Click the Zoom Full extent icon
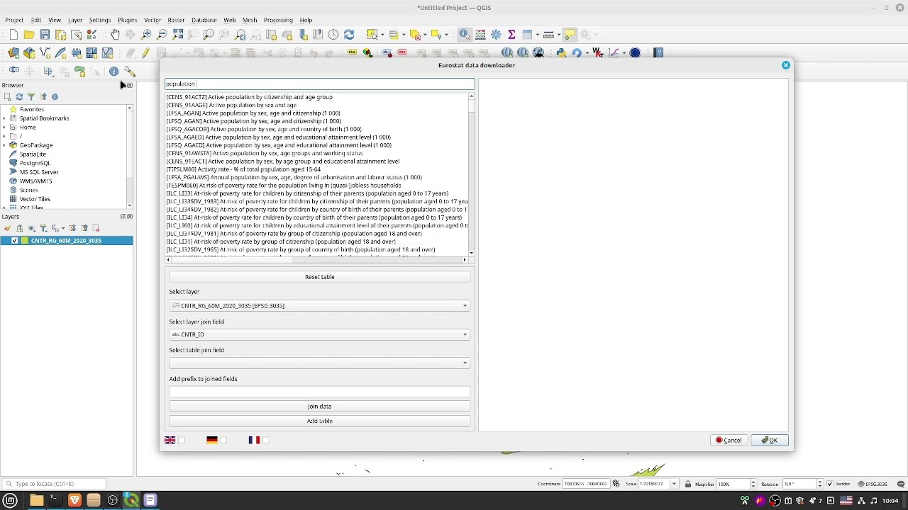The height and width of the screenshot is (510, 908). [x=177, y=34]
